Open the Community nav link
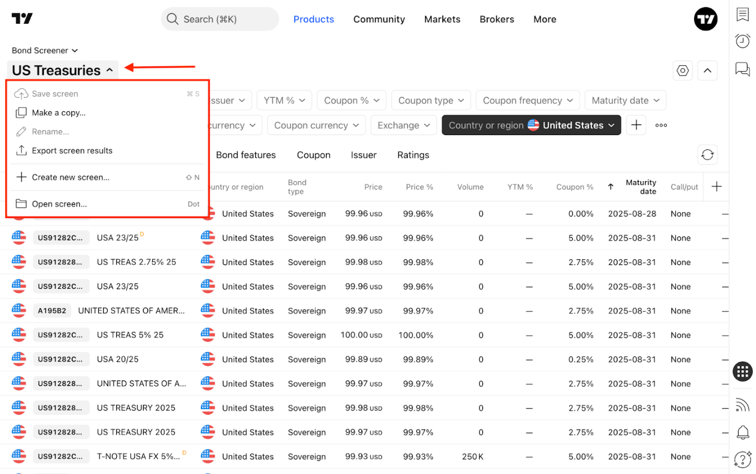756x474 pixels. coord(379,19)
